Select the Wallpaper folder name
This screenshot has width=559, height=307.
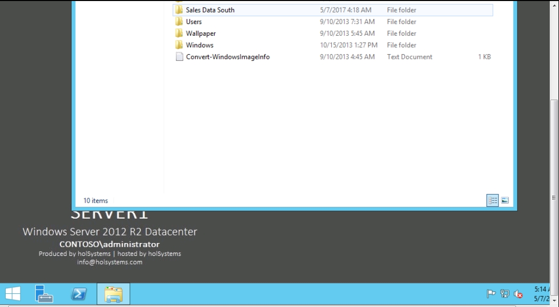tap(201, 34)
